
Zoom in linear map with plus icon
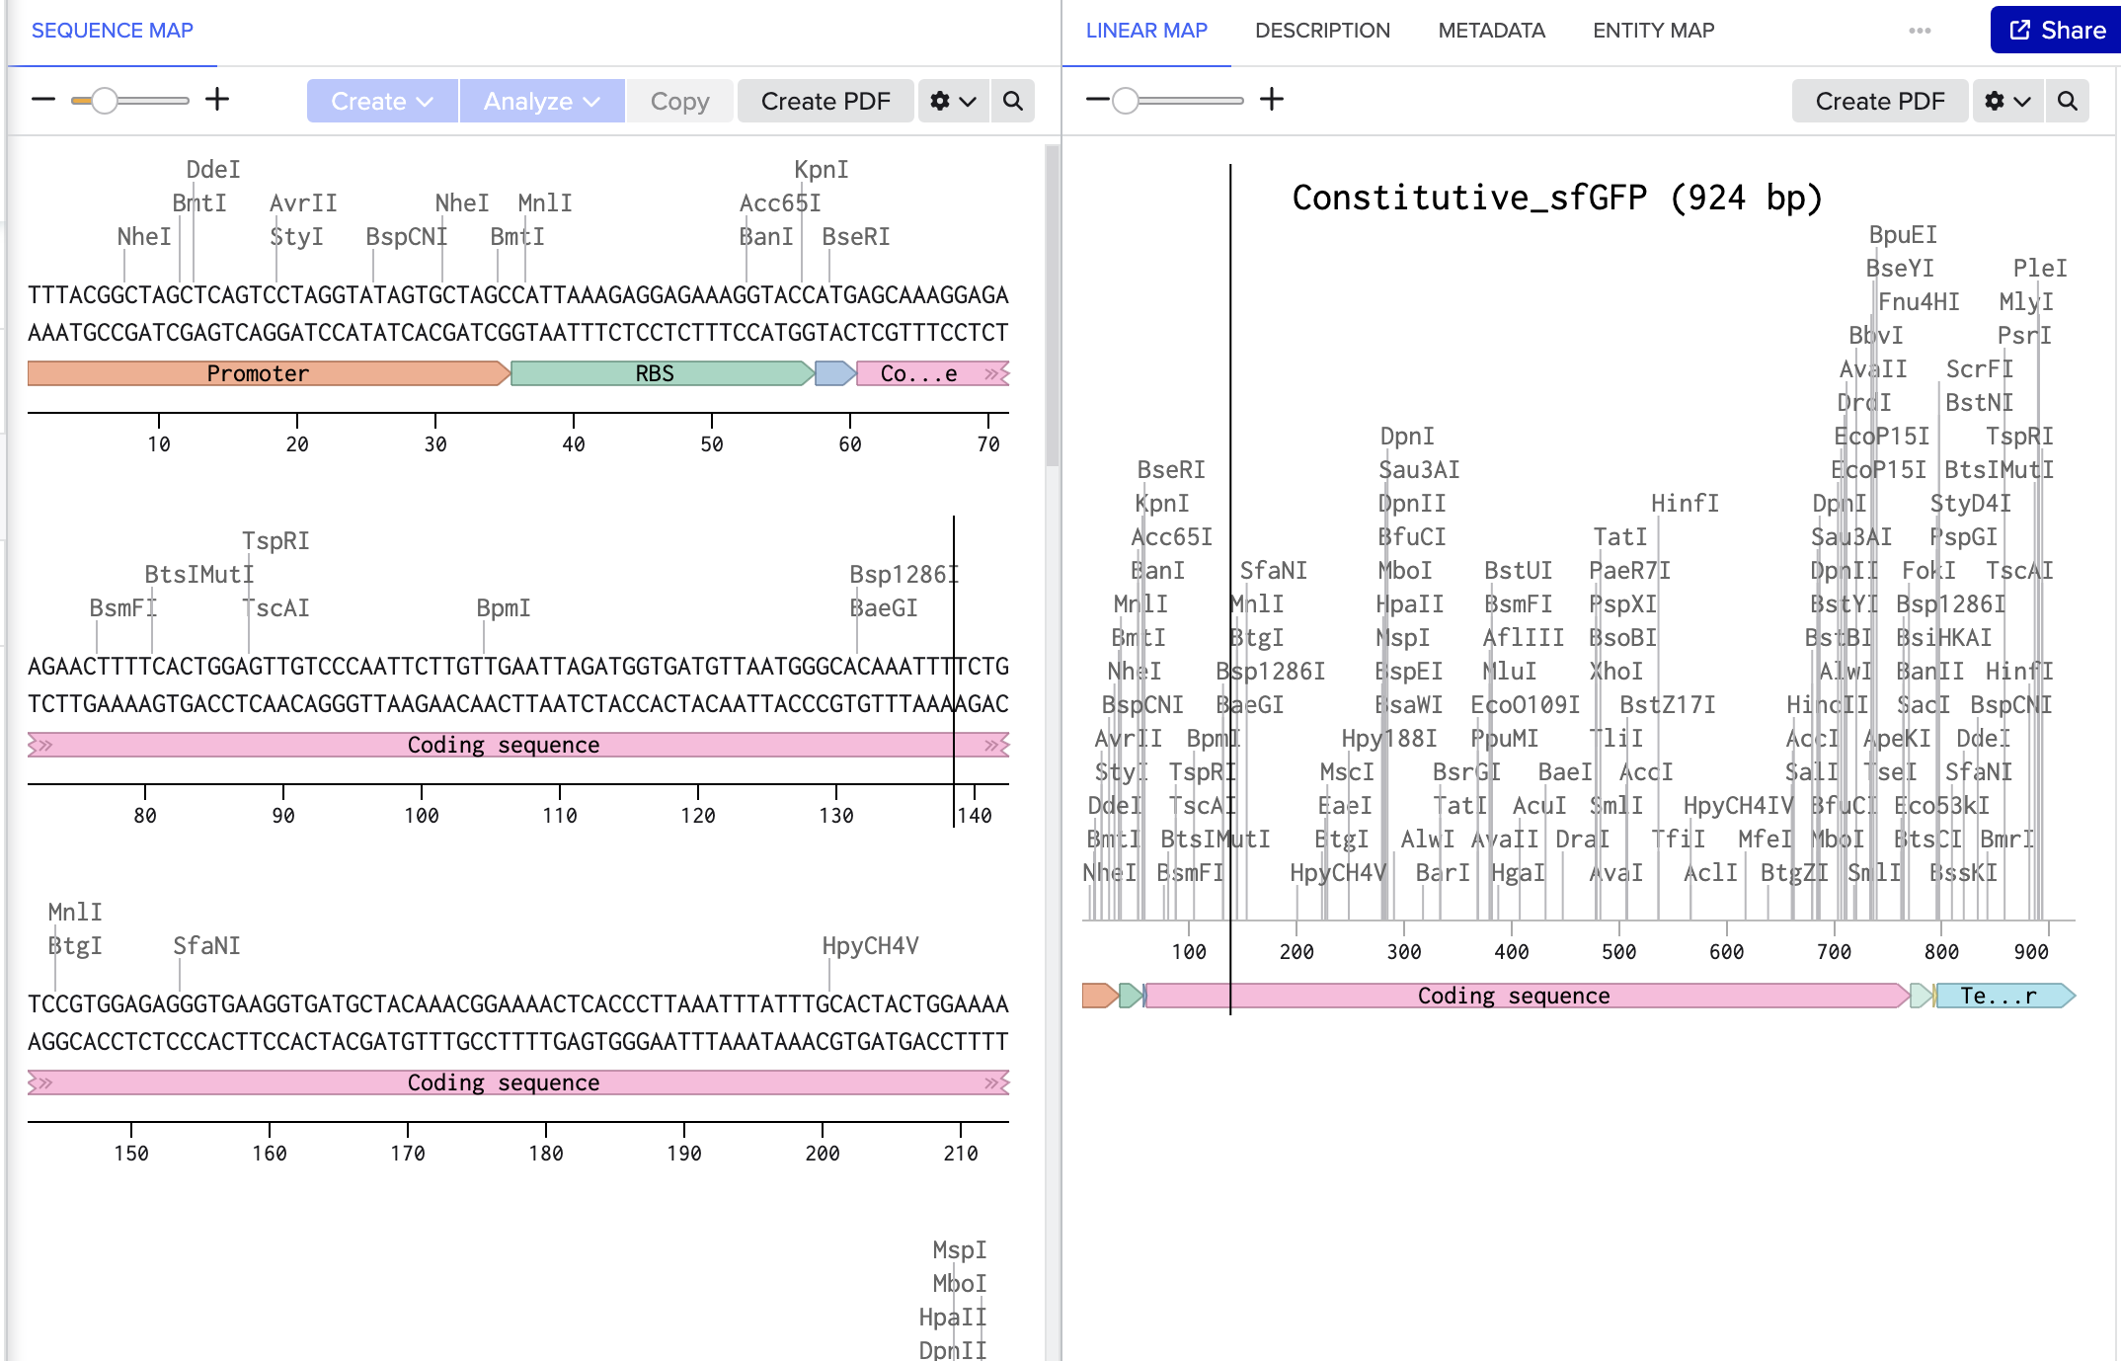[x=1272, y=100]
